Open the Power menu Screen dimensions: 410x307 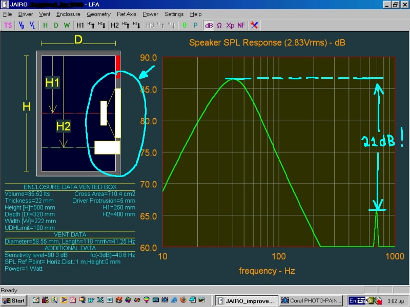coord(150,14)
